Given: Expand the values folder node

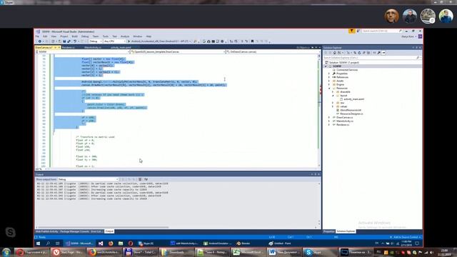Looking at the screenshot, I should tap(333, 106).
